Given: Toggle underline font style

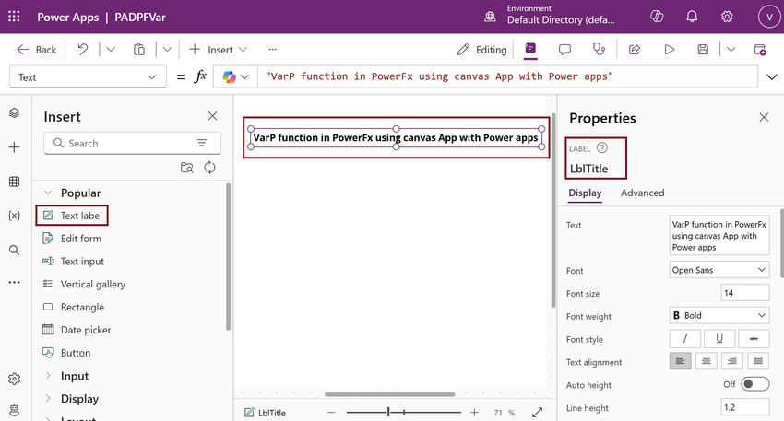Looking at the screenshot, I should point(719,339).
